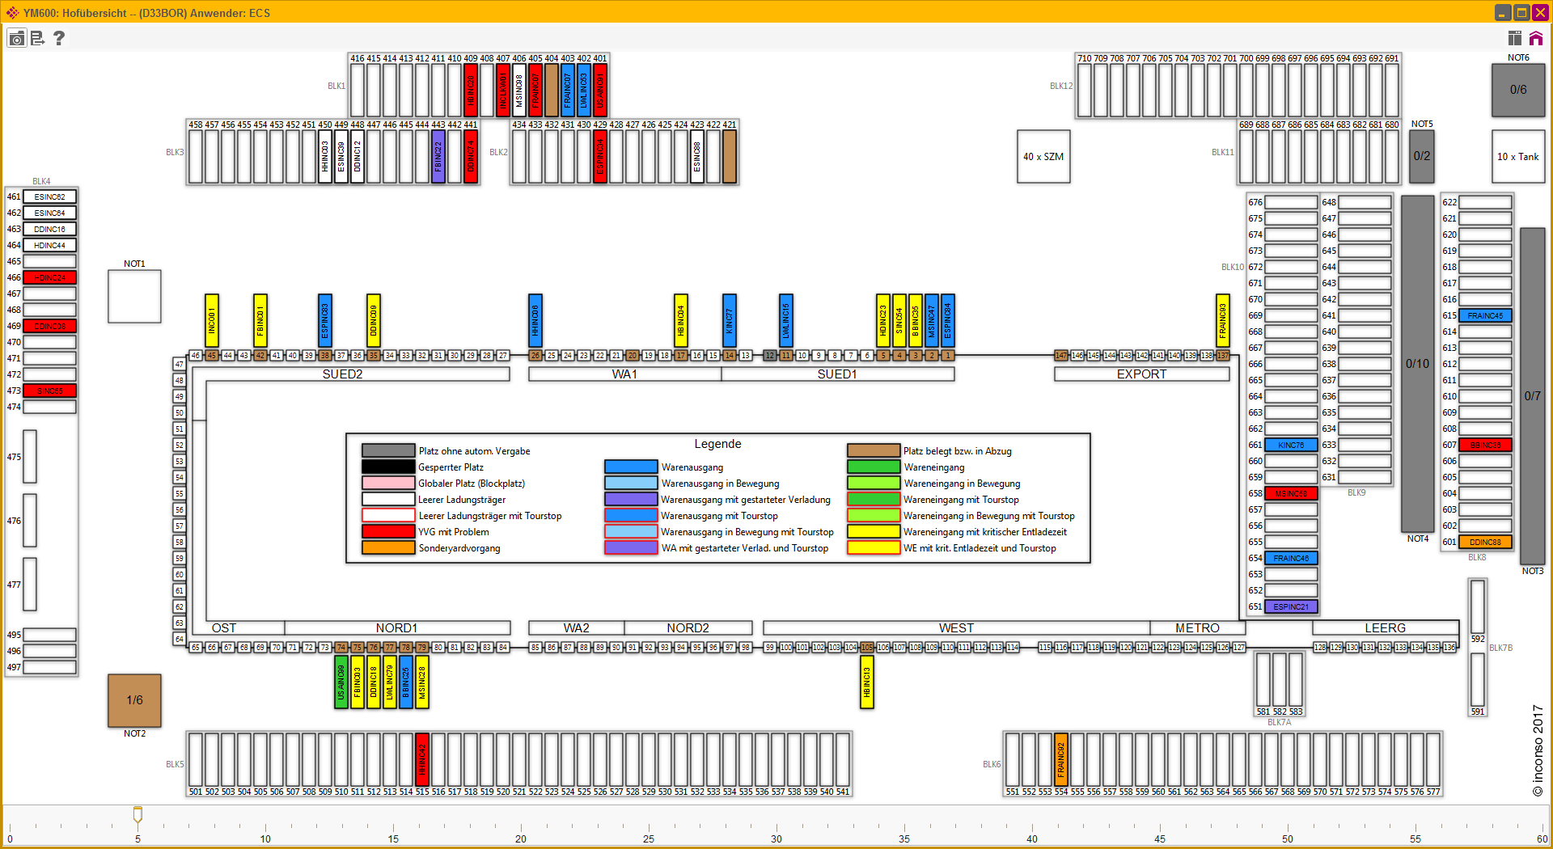Click the timeline slider handle near 5
The width and height of the screenshot is (1553, 849).
[138, 815]
